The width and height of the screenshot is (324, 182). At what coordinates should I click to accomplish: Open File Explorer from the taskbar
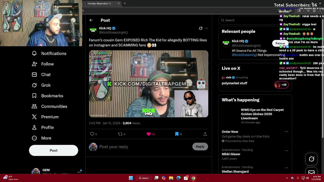171,178
